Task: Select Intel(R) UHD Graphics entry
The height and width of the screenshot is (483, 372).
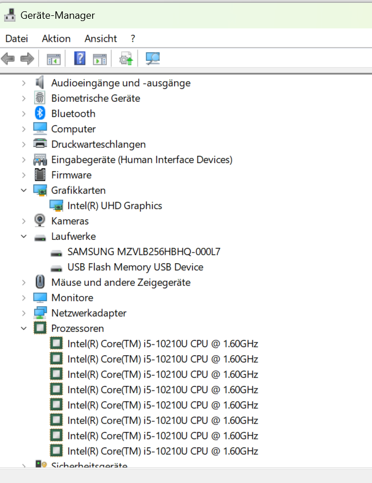Action: pyautogui.click(x=115, y=206)
